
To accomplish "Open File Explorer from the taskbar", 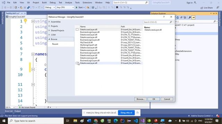I will coord(75,121).
